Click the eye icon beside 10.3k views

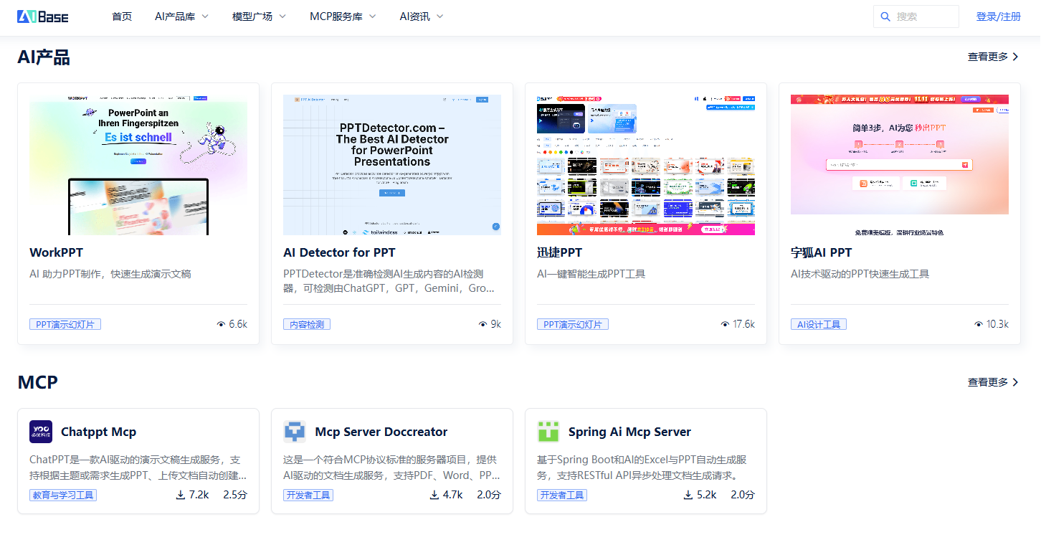979,324
